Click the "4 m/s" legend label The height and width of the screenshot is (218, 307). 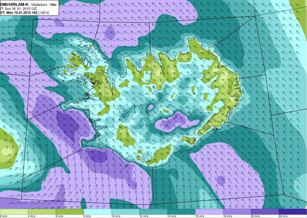tap(32, 216)
